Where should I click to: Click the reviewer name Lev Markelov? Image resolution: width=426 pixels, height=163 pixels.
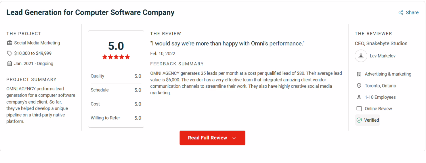[x=383, y=56]
